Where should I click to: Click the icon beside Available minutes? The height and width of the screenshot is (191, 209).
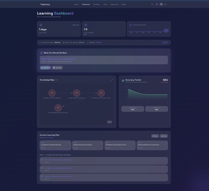(87, 43)
